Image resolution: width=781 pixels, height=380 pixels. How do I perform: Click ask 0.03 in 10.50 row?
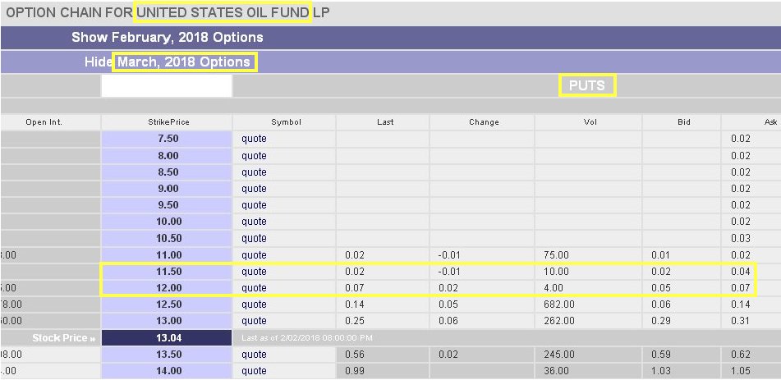pos(740,239)
